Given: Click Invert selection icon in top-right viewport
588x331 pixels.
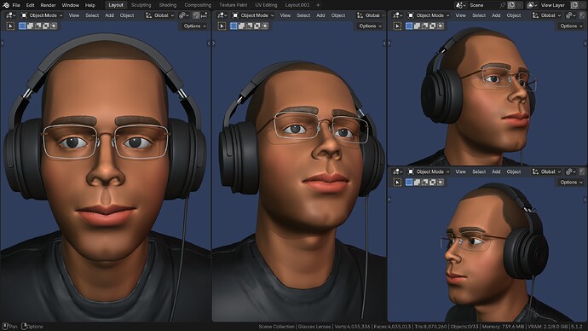Looking at the screenshot, I should click(433, 26).
